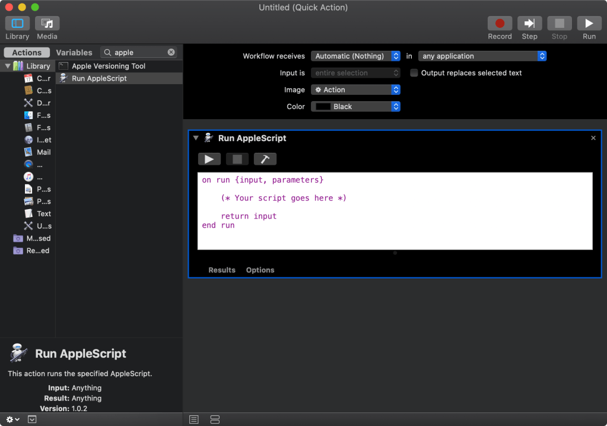The height and width of the screenshot is (426, 607).
Task: Switch to the Variables tab
Action: tap(74, 52)
